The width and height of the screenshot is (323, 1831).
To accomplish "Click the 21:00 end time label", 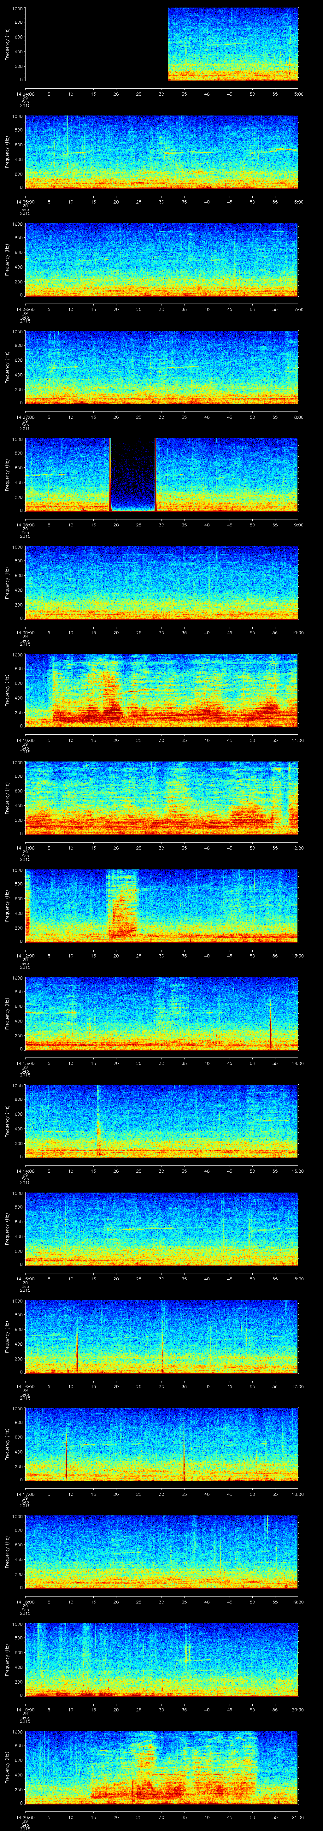I will pyautogui.click(x=298, y=1817).
